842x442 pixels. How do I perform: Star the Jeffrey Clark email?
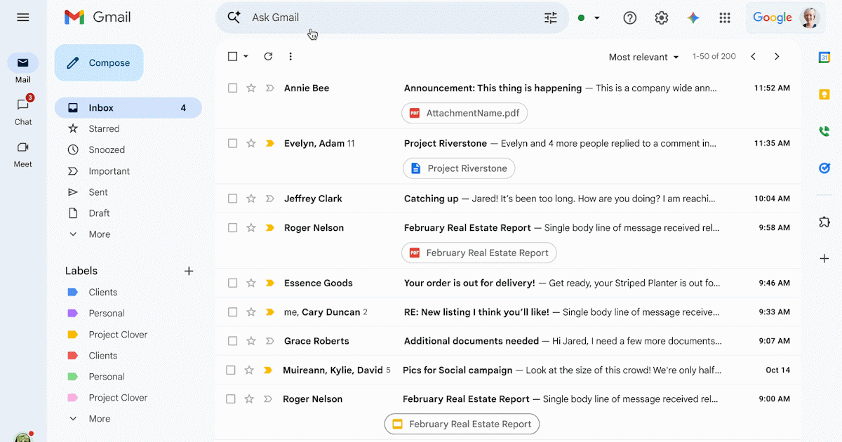(x=251, y=199)
